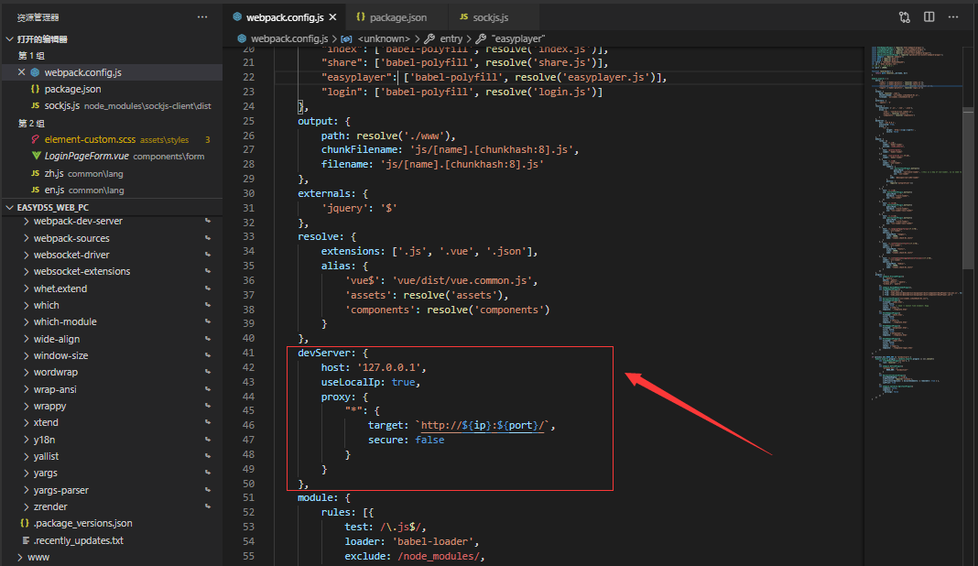Click the useLocalIp: true line

click(x=371, y=382)
